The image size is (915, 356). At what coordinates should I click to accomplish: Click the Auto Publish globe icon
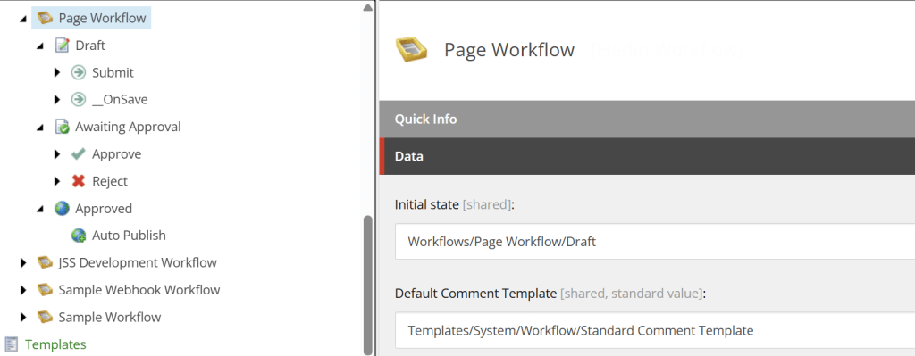79,236
